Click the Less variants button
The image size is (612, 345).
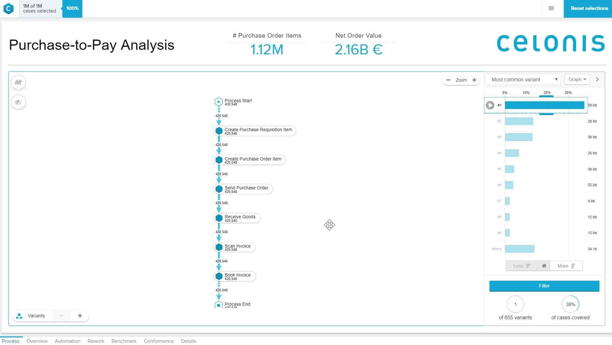tap(522, 266)
